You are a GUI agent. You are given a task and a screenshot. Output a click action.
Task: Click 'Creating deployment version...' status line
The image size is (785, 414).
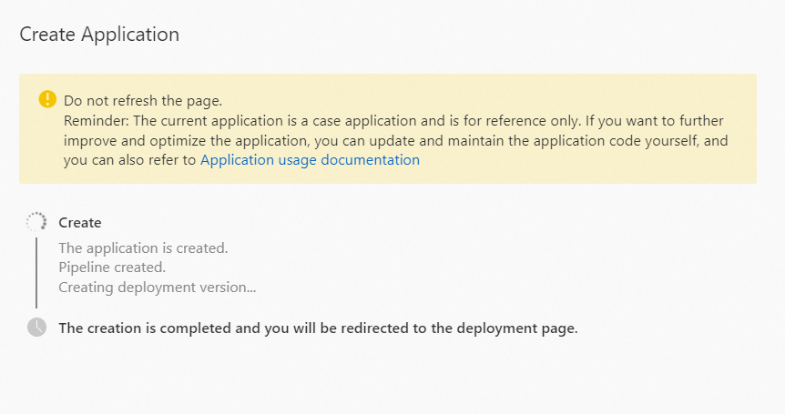pyautogui.click(x=158, y=288)
